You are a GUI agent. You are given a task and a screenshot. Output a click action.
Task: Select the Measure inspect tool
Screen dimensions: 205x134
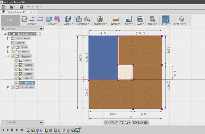coord(116,19)
